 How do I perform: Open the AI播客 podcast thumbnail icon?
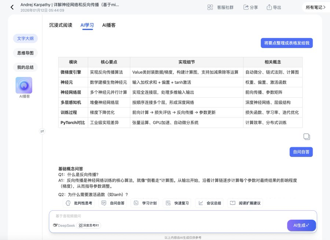(x=24, y=85)
